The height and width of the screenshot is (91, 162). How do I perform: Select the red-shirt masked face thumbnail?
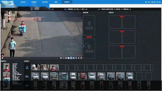pos(53,67)
